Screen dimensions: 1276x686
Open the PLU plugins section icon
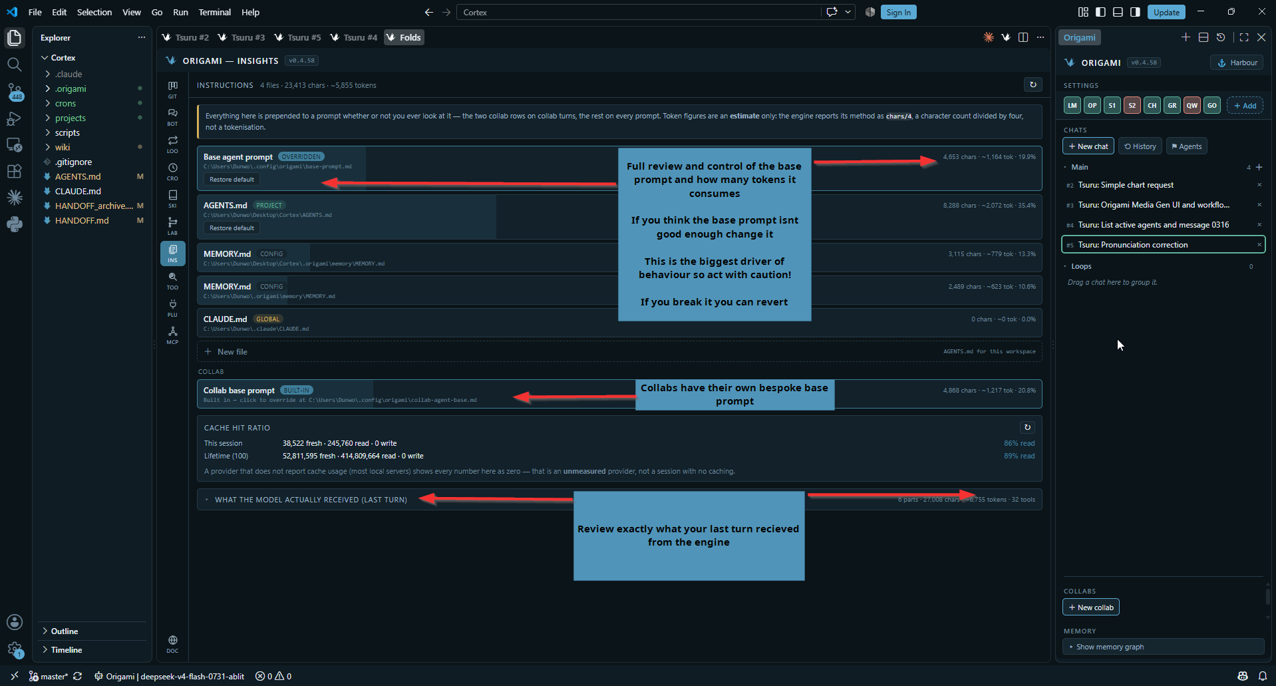coord(172,307)
